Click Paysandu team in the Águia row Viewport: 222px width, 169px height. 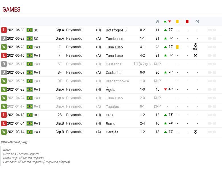point(74,89)
